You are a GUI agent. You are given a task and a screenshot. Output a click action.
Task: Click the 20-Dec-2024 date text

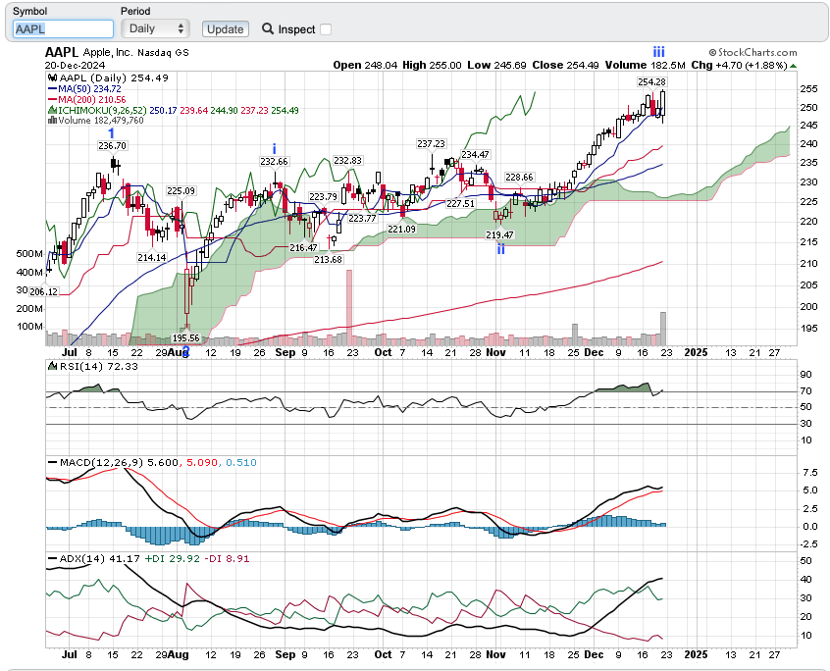coord(75,66)
